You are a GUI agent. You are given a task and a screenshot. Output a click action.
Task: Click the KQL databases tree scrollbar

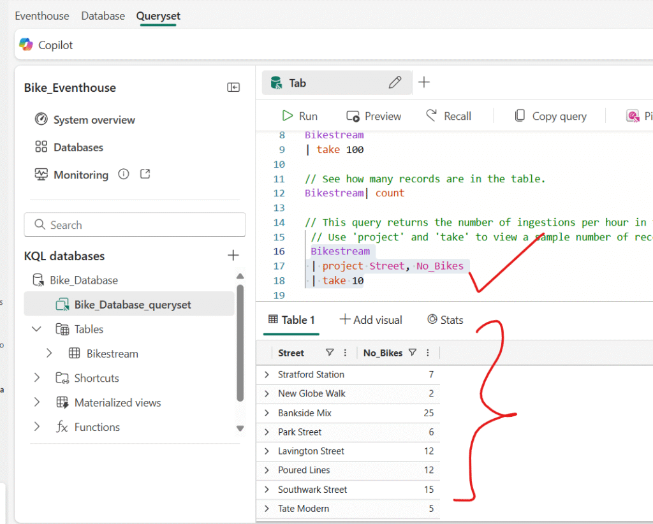[x=240, y=343]
